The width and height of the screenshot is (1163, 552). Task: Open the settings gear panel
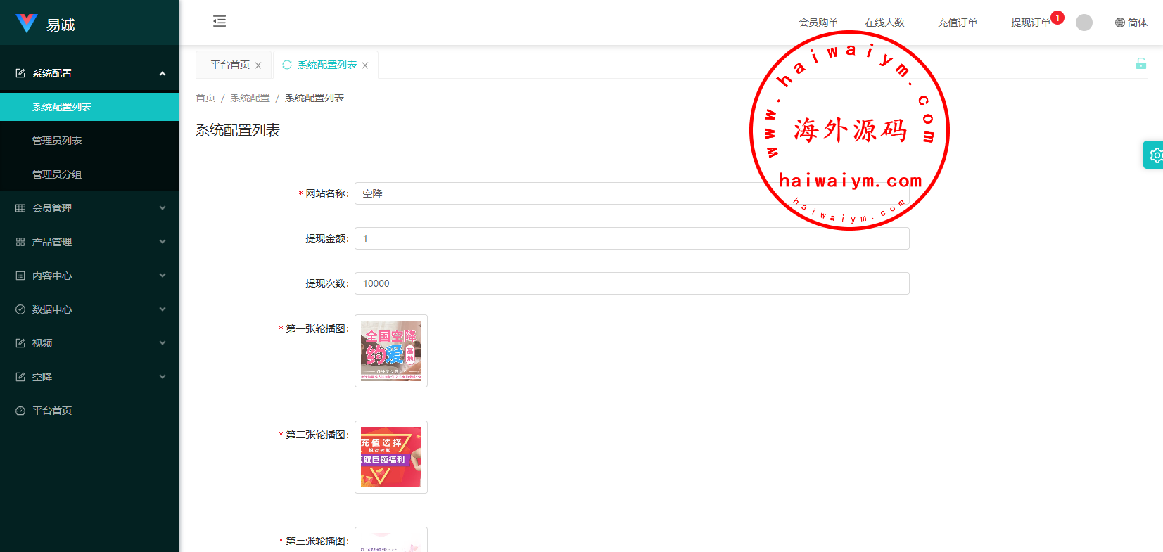pyautogui.click(x=1155, y=155)
